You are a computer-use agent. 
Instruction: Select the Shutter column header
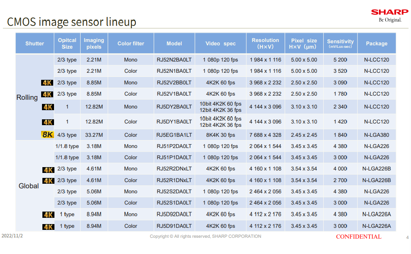[x=34, y=43]
